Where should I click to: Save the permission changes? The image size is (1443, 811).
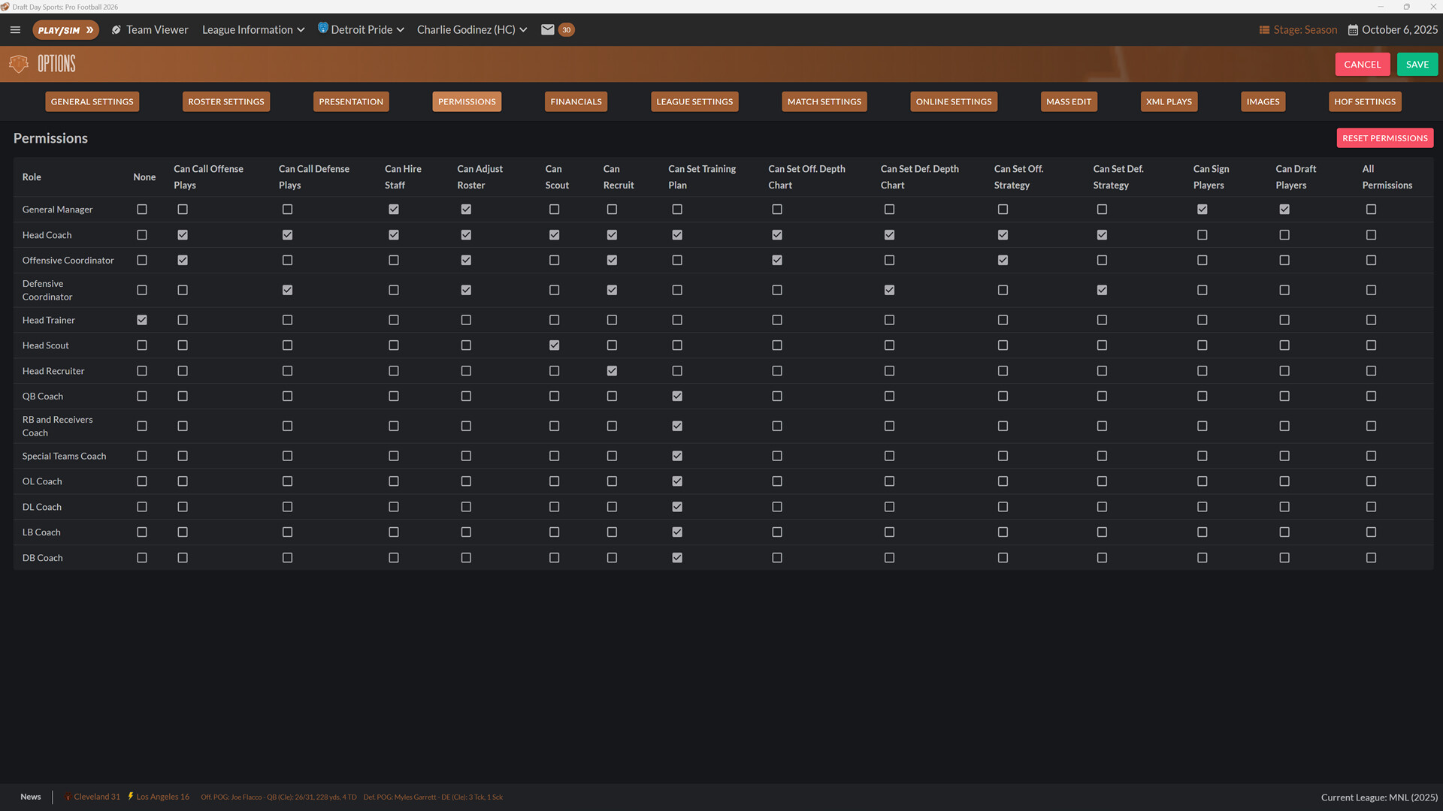[1416, 64]
